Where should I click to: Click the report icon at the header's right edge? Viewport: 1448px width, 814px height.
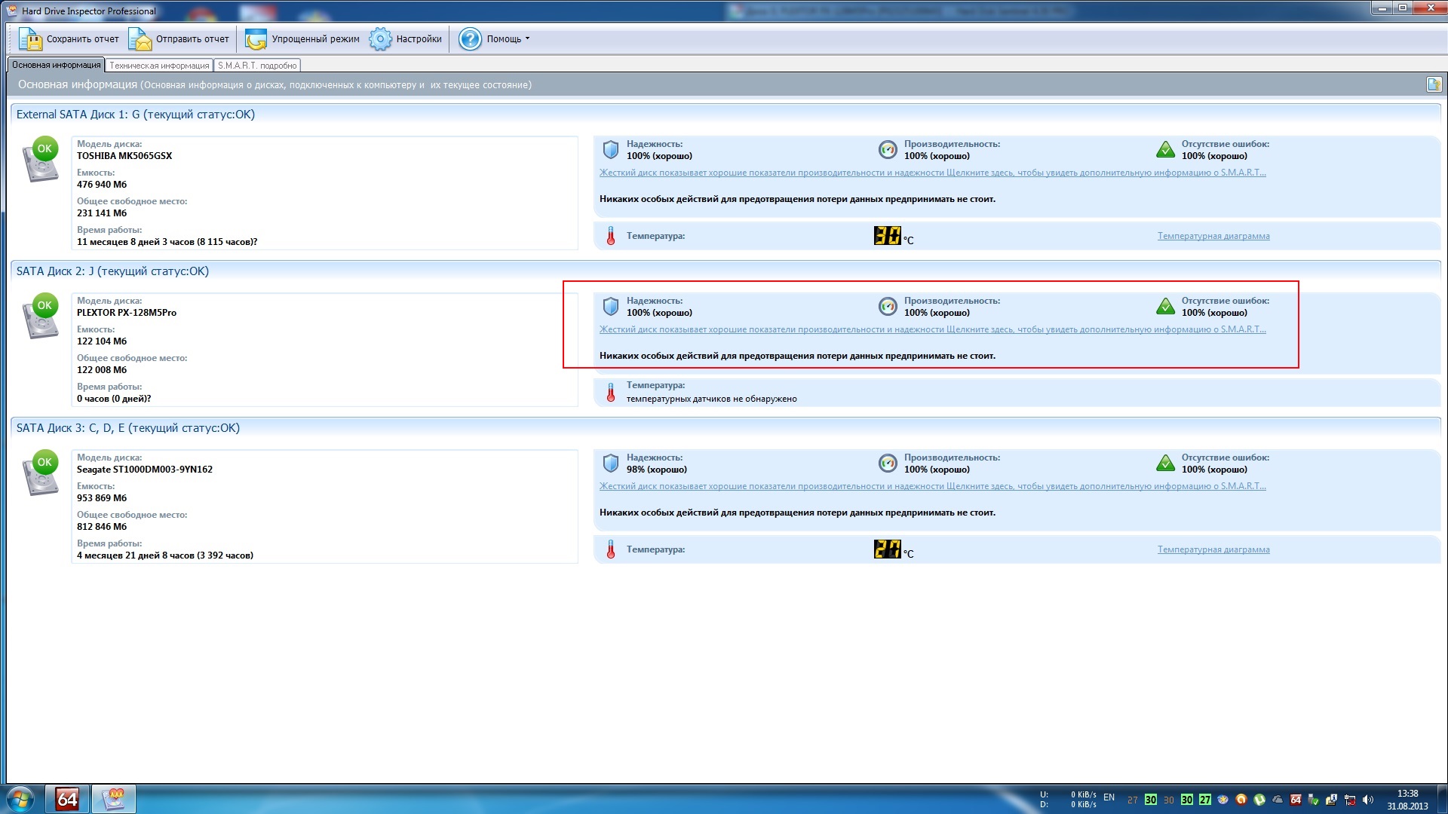click(x=1434, y=84)
